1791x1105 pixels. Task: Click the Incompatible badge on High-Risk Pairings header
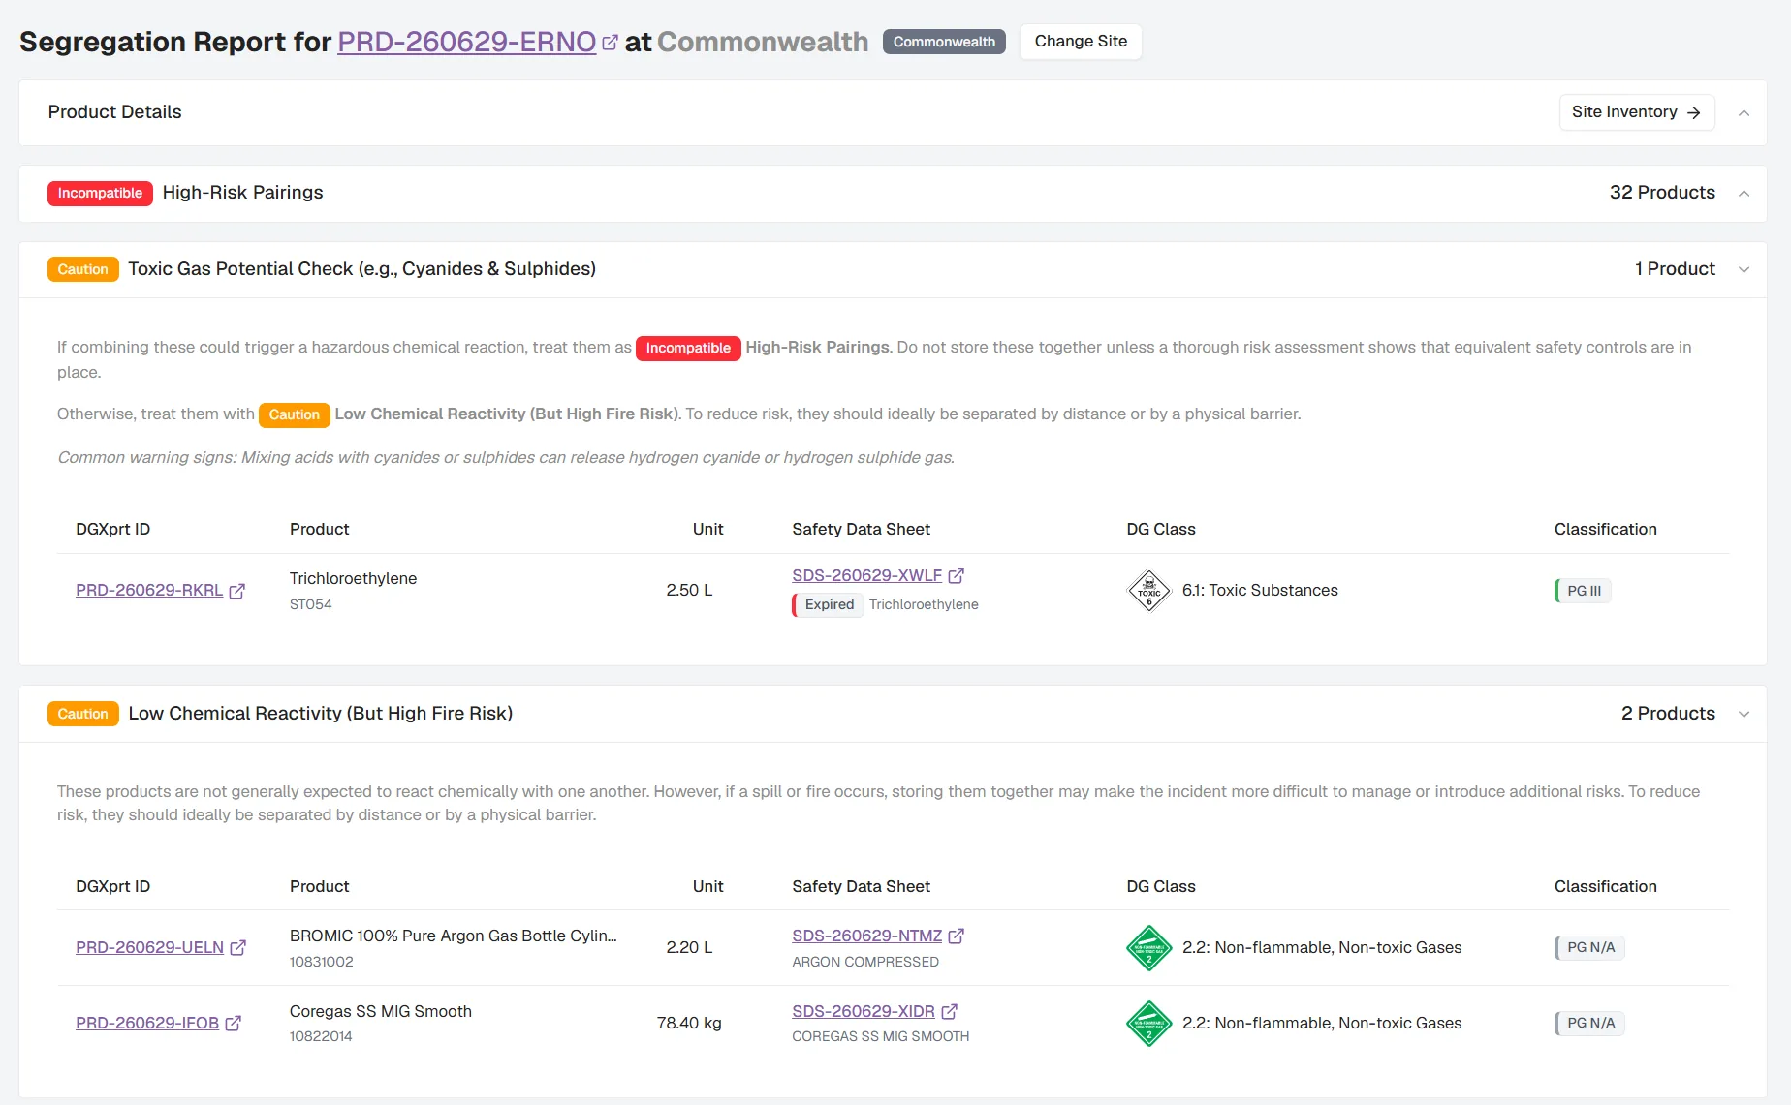pos(100,194)
